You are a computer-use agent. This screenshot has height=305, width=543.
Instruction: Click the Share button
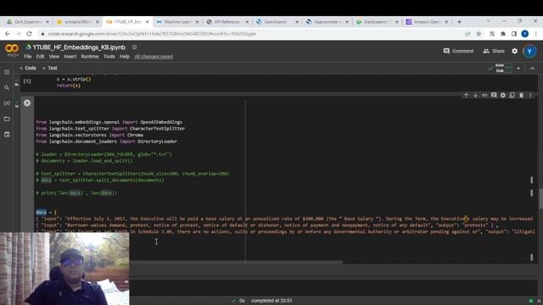(494, 51)
